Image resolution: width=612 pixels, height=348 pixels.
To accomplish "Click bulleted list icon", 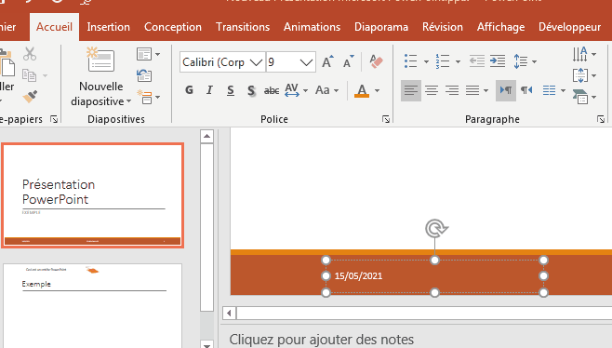I will pos(410,61).
